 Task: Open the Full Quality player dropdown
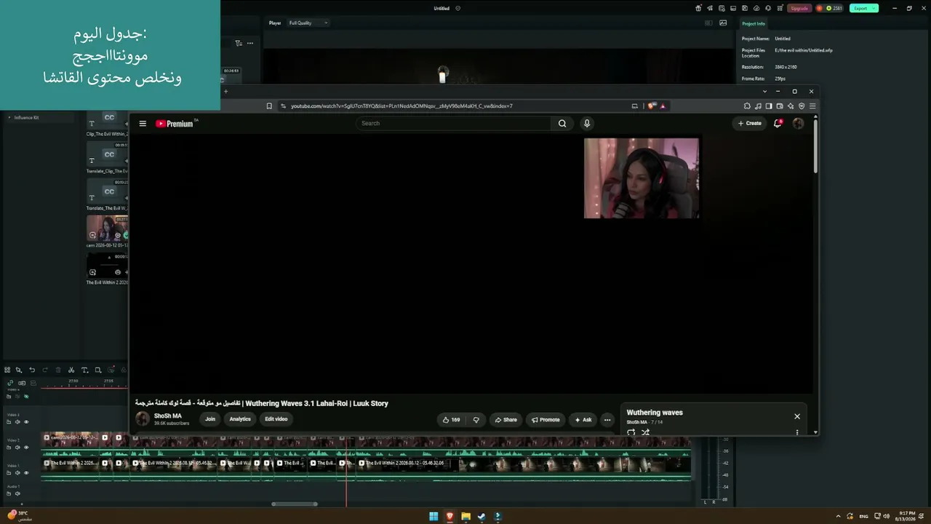click(x=308, y=23)
